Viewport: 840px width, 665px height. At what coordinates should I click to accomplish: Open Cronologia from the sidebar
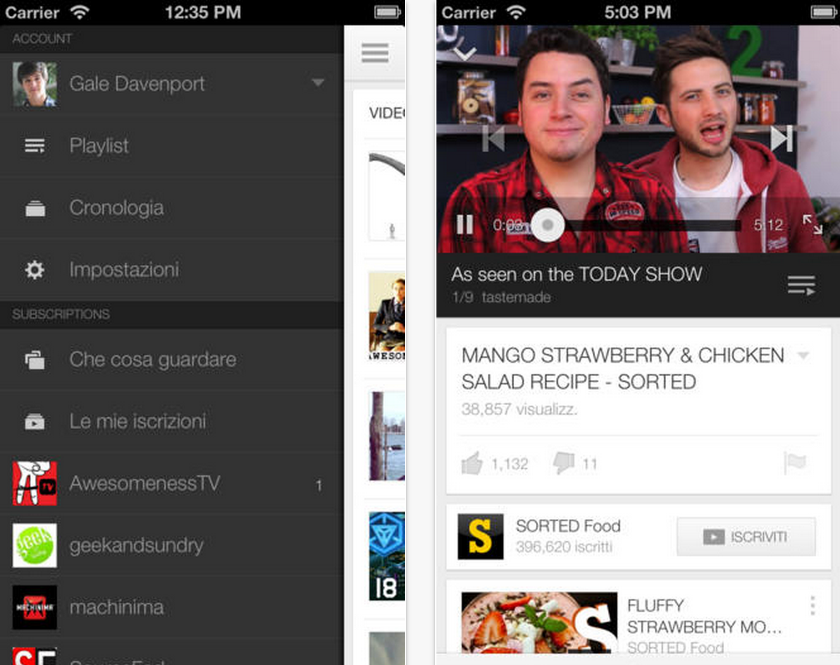tap(172, 208)
